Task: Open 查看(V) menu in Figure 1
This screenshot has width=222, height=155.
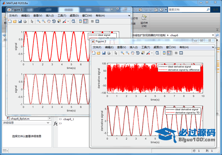Action: click(x=38, y=15)
